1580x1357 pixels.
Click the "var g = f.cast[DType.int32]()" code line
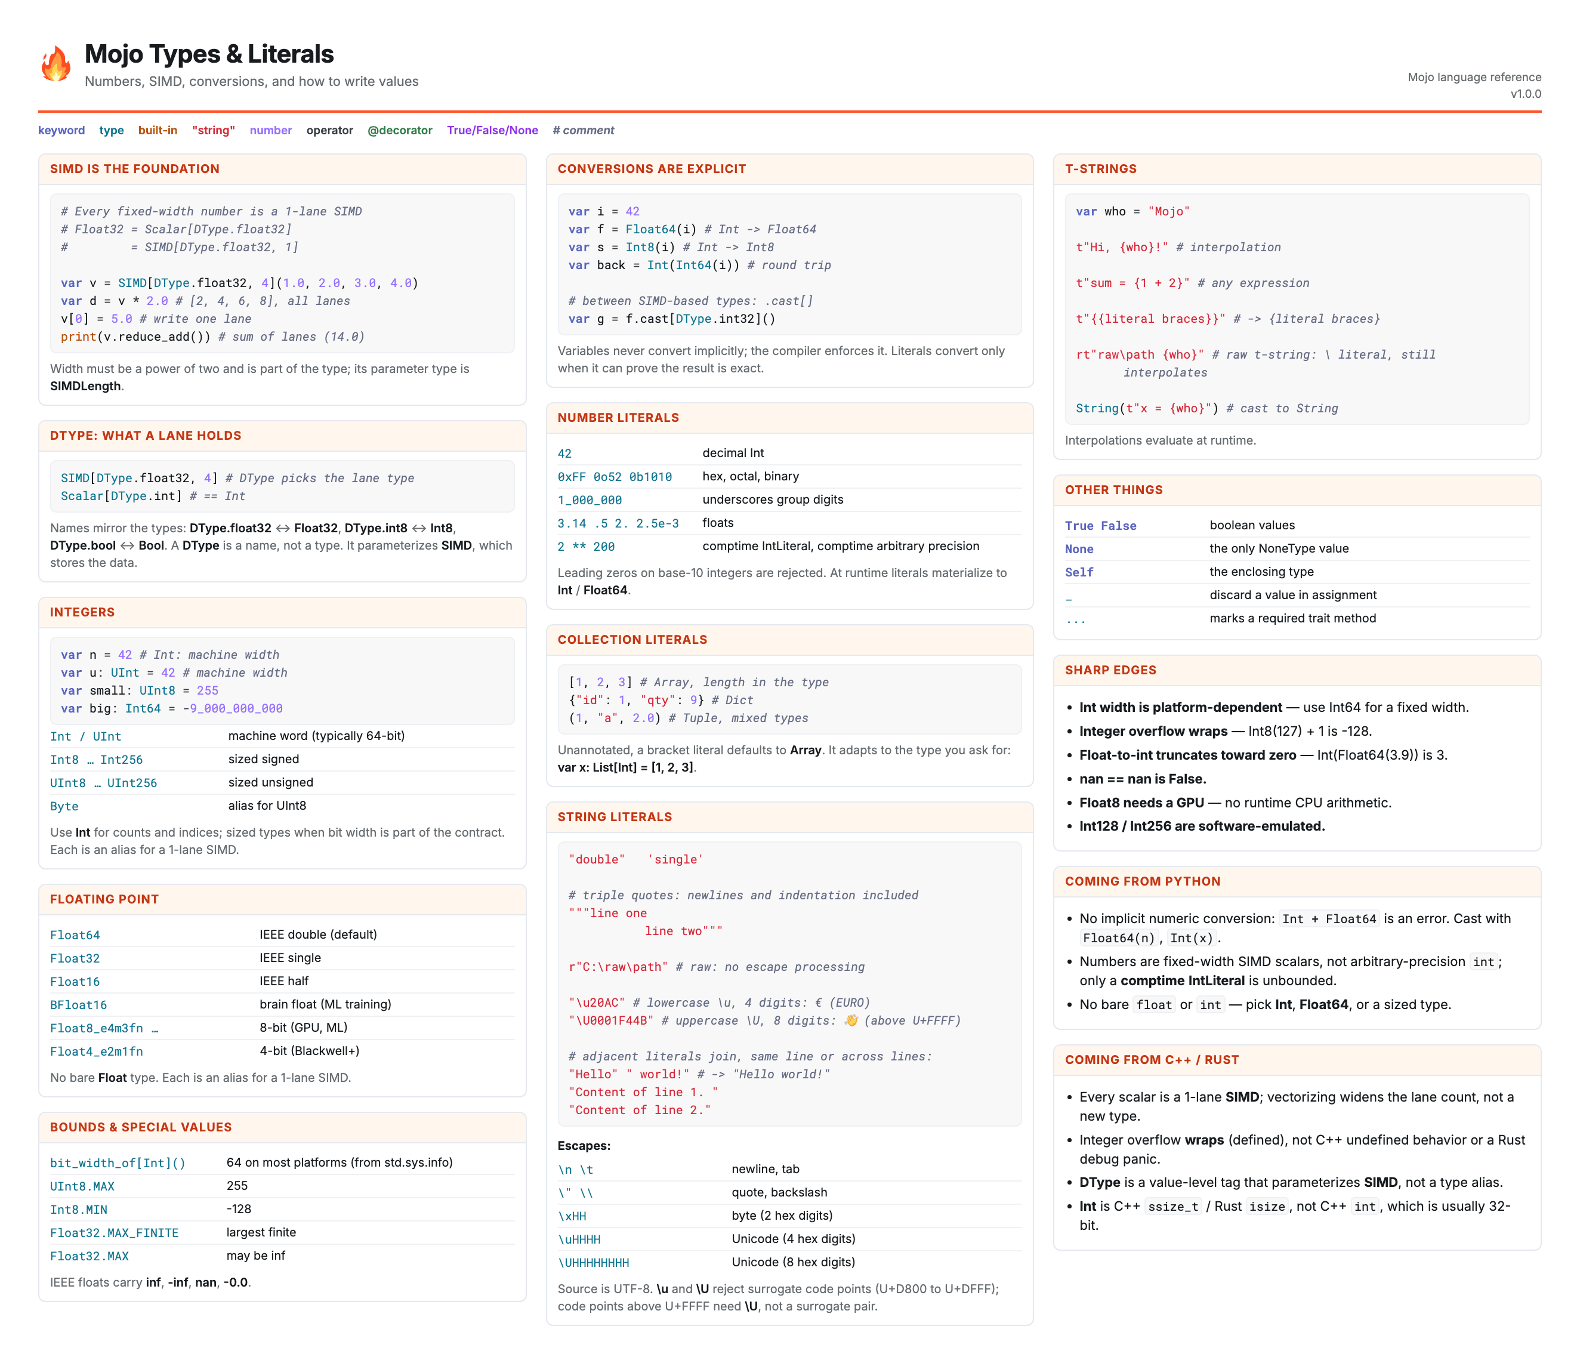click(672, 320)
